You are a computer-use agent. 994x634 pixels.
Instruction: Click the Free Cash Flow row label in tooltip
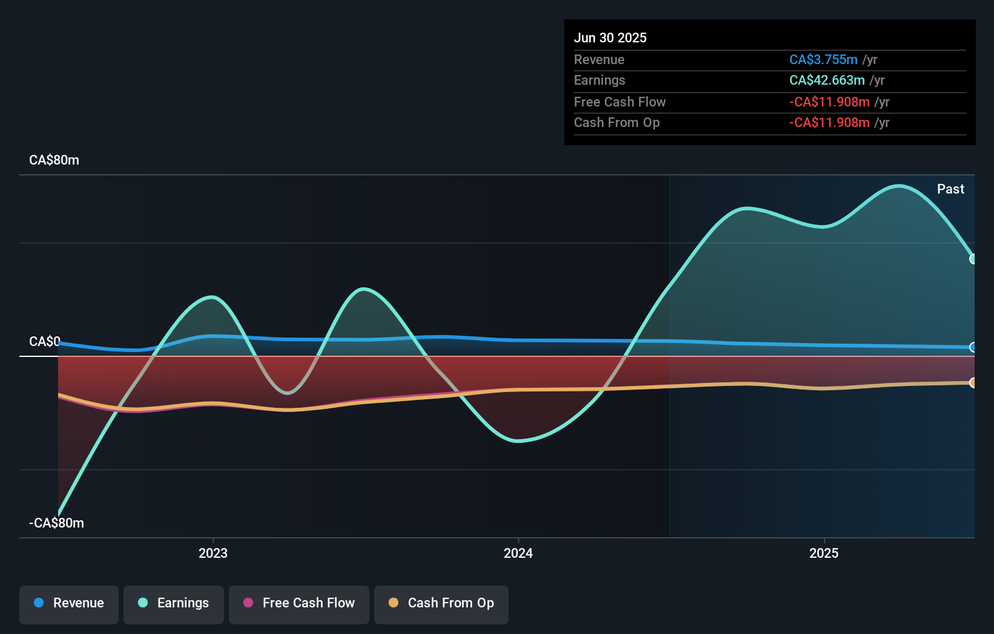point(620,102)
